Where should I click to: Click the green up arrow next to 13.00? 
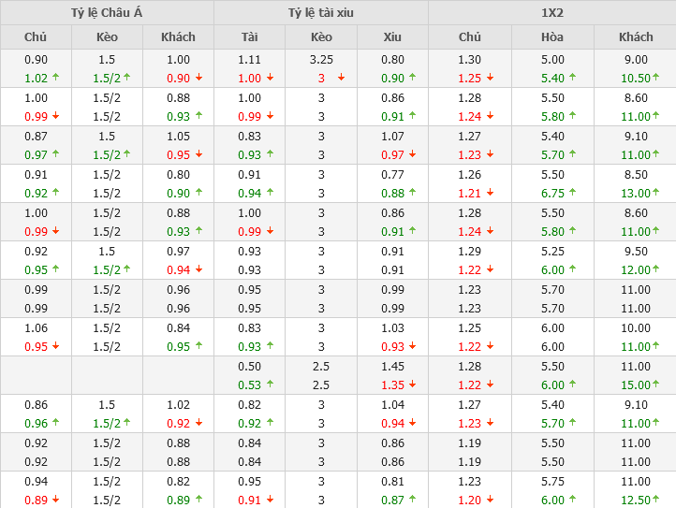tap(656, 194)
